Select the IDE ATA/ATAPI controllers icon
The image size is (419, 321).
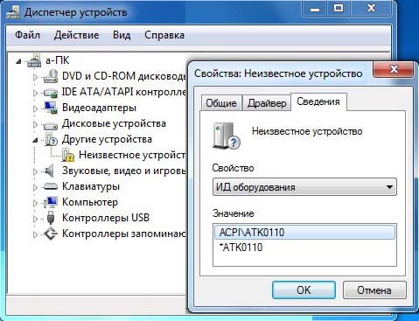pos(50,93)
